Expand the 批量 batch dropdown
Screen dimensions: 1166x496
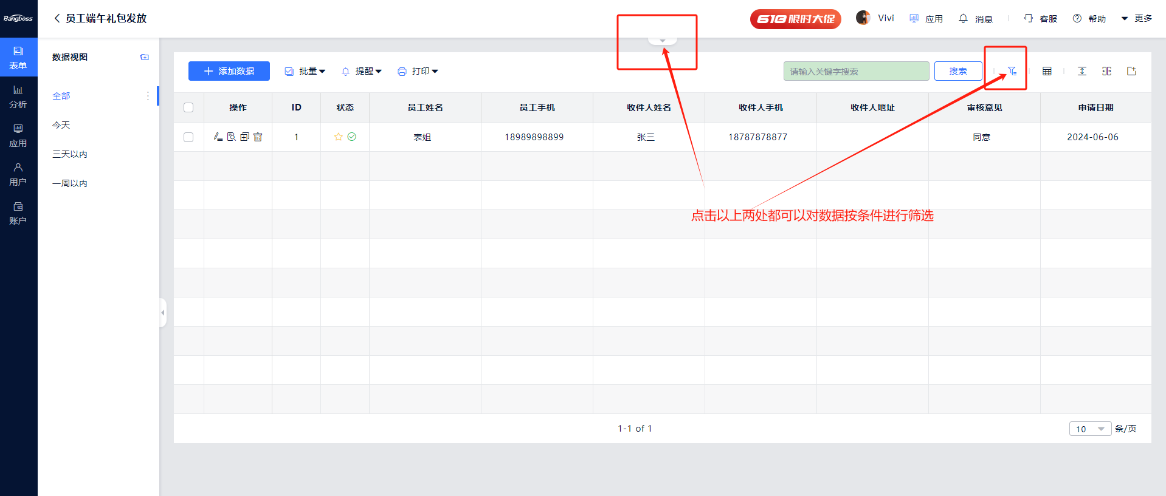coord(305,71)
